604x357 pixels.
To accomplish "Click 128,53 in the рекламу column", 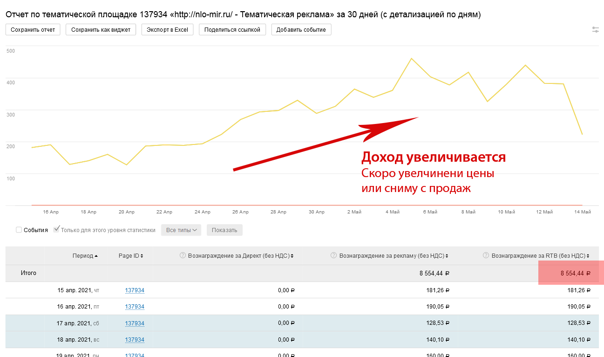I will pos(438,323).
